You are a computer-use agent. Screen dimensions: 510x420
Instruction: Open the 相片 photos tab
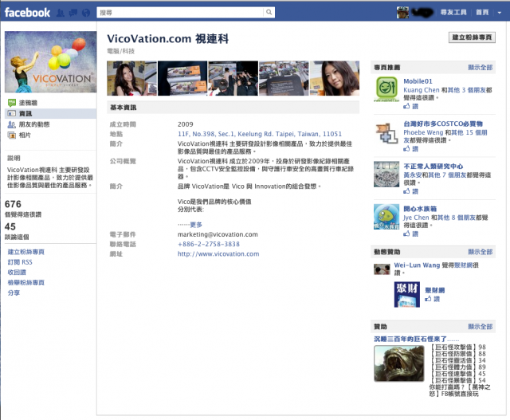[25, 135]
